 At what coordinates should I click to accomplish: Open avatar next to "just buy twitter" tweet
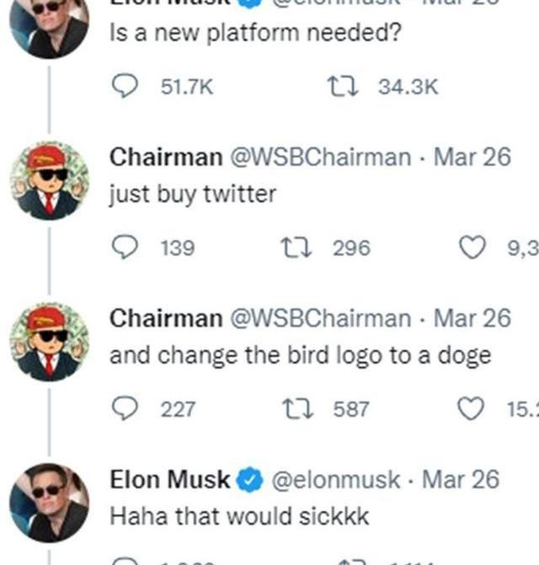click(49, 182)
